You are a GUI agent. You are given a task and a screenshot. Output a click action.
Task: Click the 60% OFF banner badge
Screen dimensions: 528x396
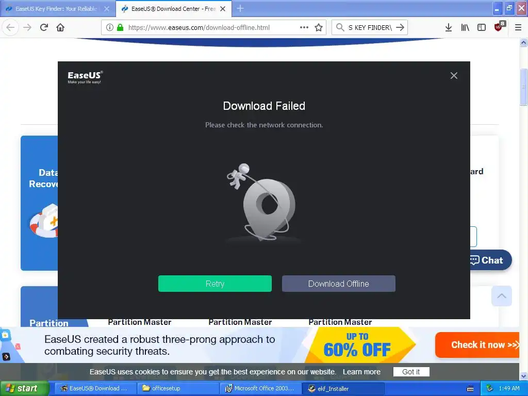[x=359, y=345]
